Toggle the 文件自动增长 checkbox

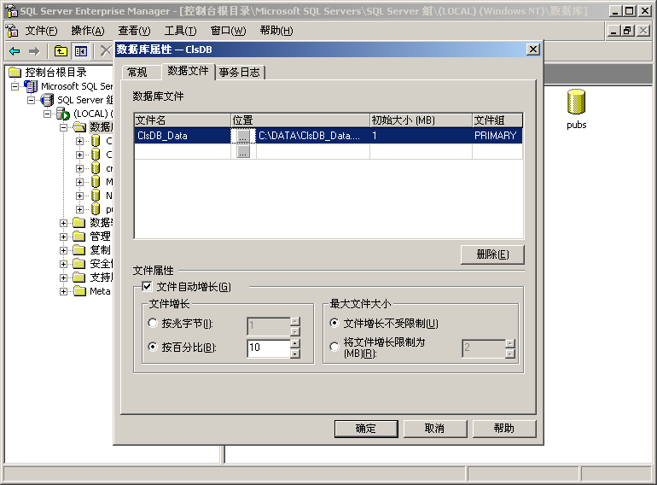(147, 287)
